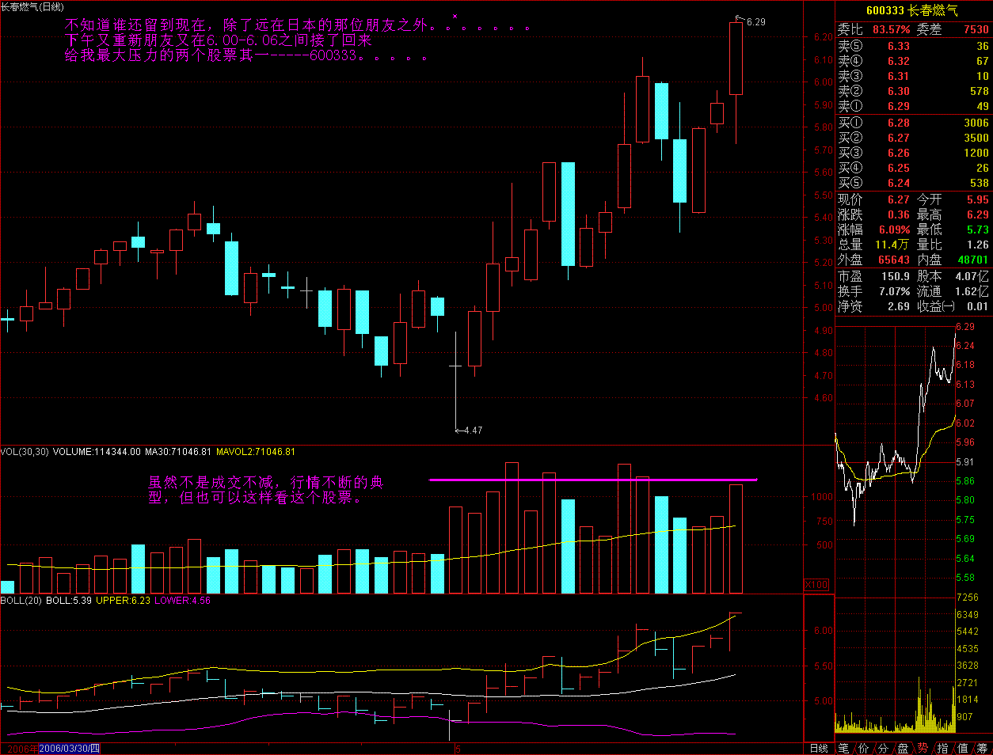Viewport: 993px width, 755px height.
Task: Select the 卖② 6.30 order row
Action: click(914, 91)
